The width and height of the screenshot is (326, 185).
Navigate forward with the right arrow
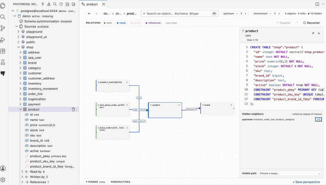[96, 14]
